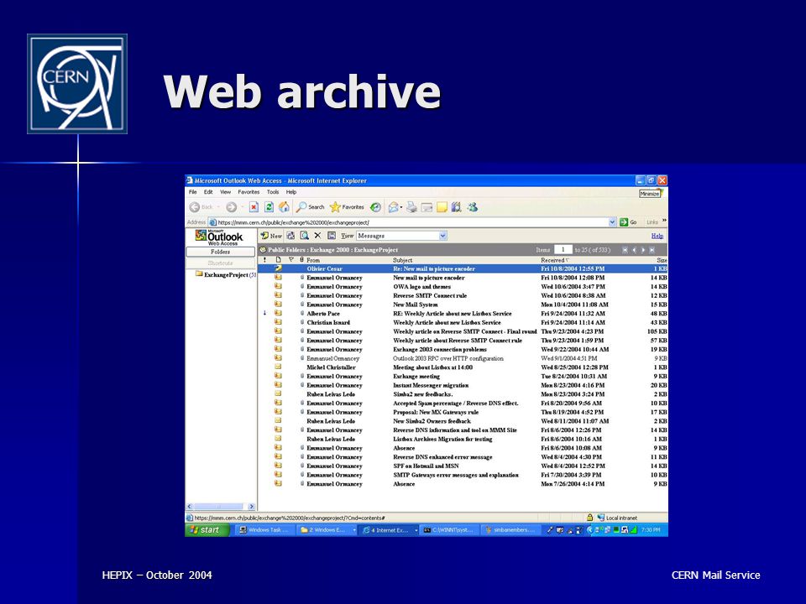Viewport: 806px width, 604px height.
Task: Open the Windows Explorer taskbar group
Action: pyautogui.click(x=327, y=530)
